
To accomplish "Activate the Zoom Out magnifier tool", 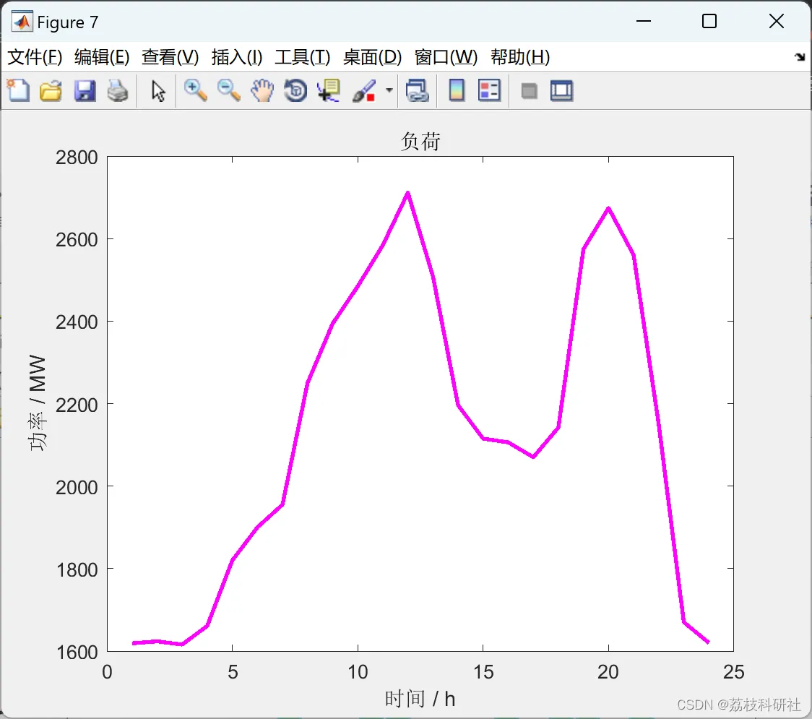I will coord(228,90).
